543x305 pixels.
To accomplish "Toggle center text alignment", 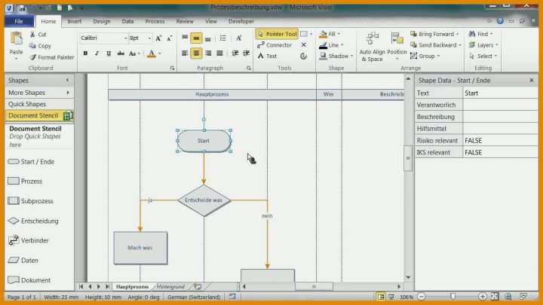I will tap(196, 53).
